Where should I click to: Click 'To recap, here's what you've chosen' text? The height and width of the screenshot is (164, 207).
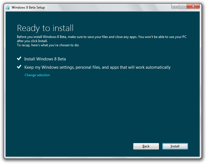tap(48, 45)
